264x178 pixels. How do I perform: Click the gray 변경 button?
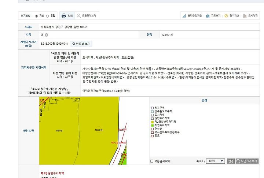[231, 161]
